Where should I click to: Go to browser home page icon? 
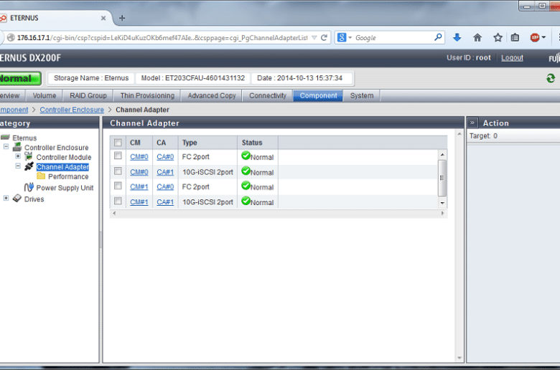point(477,37)
